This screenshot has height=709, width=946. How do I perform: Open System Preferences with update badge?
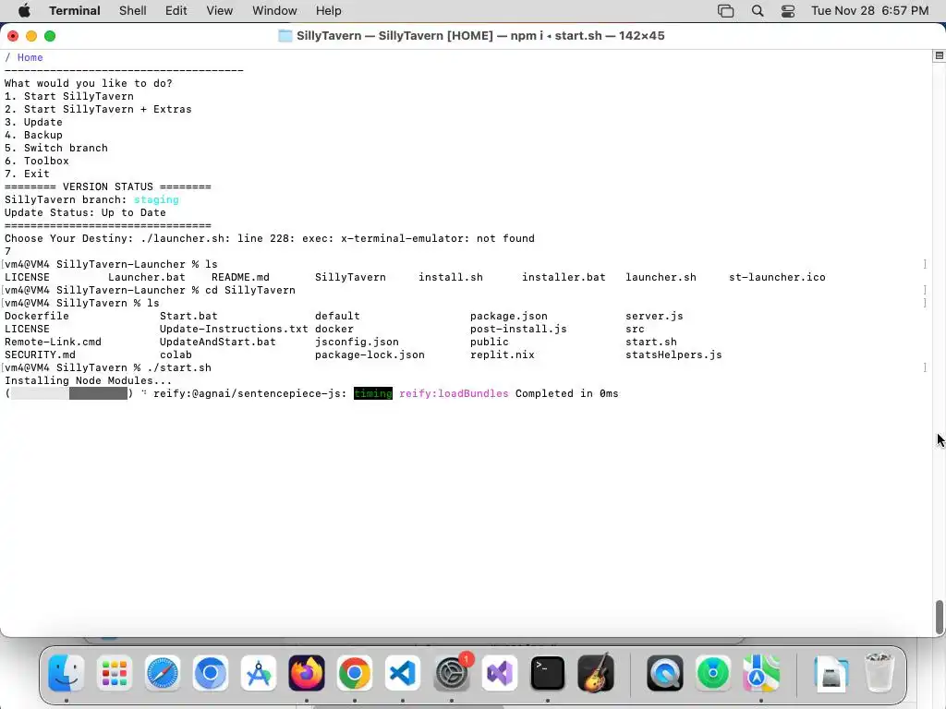pos(451,673)
